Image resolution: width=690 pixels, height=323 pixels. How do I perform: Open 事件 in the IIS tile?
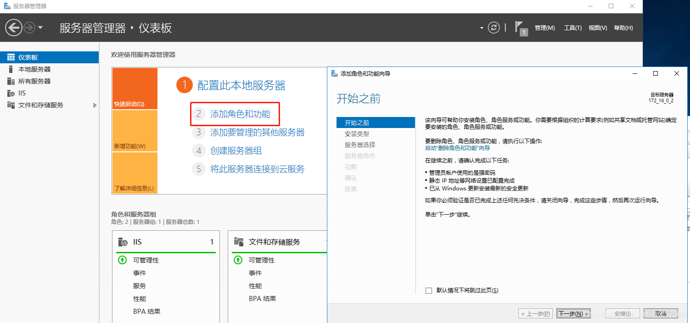tap(140, 273)
